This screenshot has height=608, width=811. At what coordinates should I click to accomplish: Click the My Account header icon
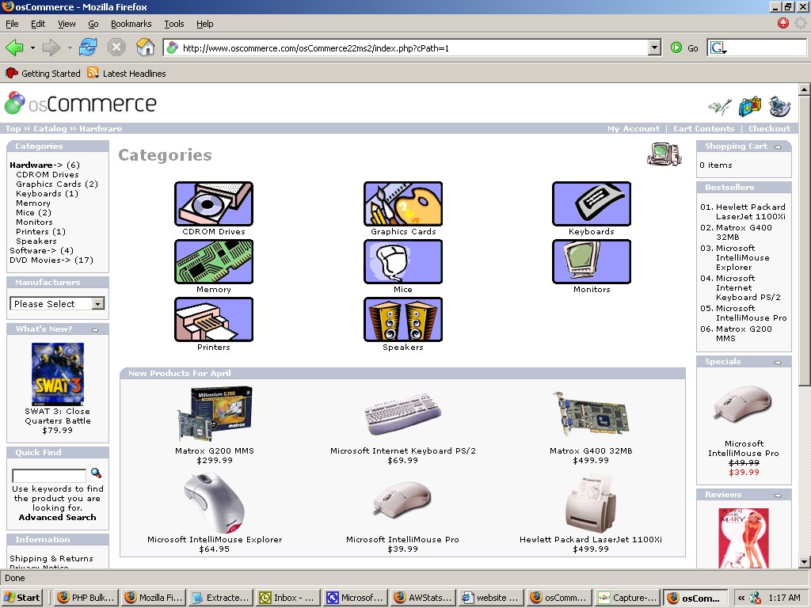720,107
